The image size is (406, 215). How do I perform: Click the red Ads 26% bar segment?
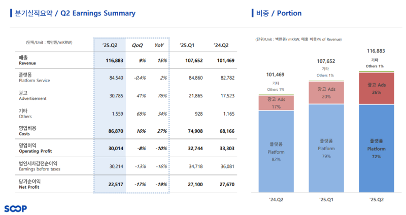[x=377, y=88]
